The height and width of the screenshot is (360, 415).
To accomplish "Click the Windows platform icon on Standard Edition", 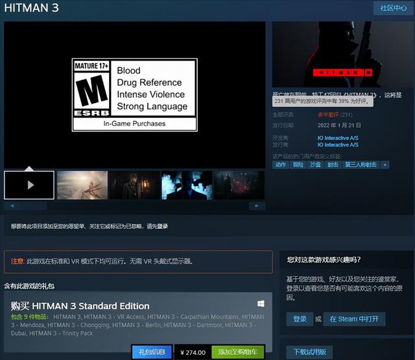I will 261,304.
